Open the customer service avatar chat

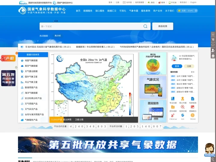[209, 150]
